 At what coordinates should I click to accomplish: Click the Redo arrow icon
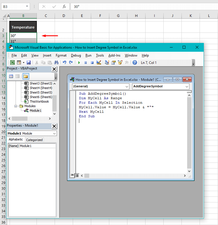click(x=71, y=62)
